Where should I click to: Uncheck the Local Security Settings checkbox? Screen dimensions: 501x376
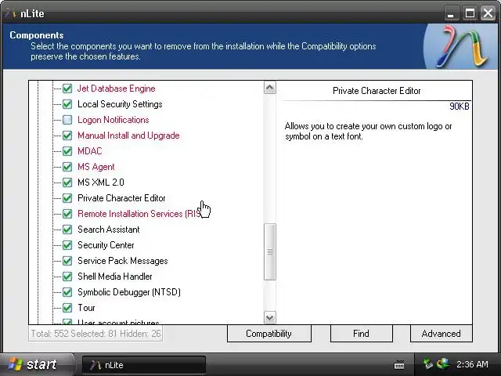pos(67,104)
